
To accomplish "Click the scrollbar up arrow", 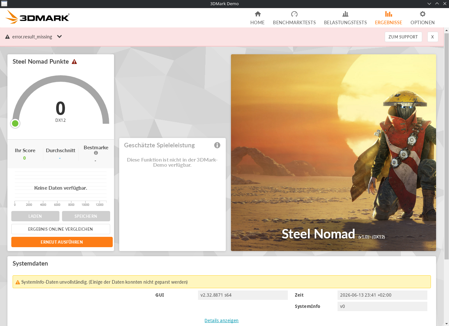I will tap(446, 30).
